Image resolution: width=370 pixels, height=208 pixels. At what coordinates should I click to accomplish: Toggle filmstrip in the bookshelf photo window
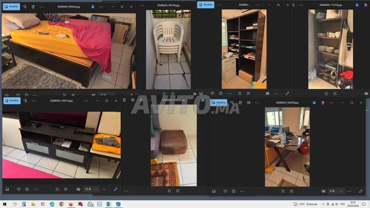click(x=201, y=94)
